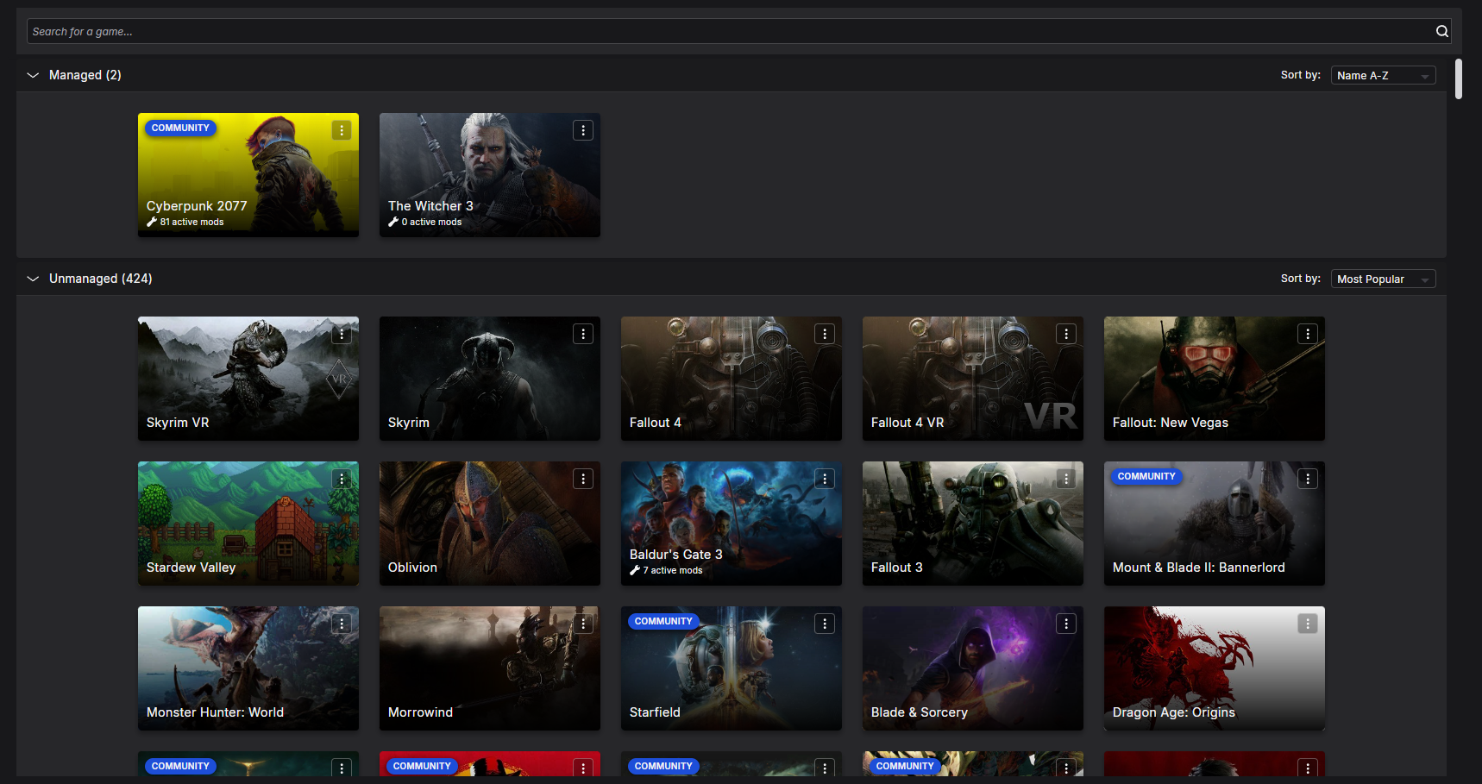This screenshot has width=1482, height=784.
Task: Open Morrowind card's three-dot menu
Action: [x=583, y=624]
